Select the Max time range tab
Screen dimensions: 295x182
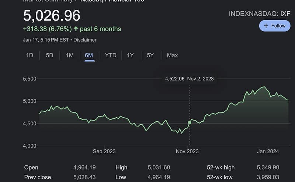tap(172, 56)
